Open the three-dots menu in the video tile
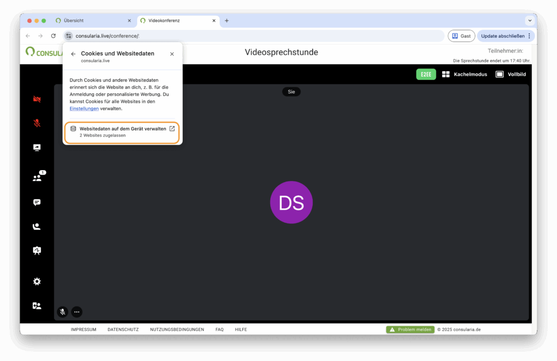 click(77, 312)
